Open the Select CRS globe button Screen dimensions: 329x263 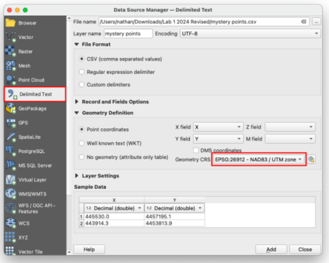311,159
